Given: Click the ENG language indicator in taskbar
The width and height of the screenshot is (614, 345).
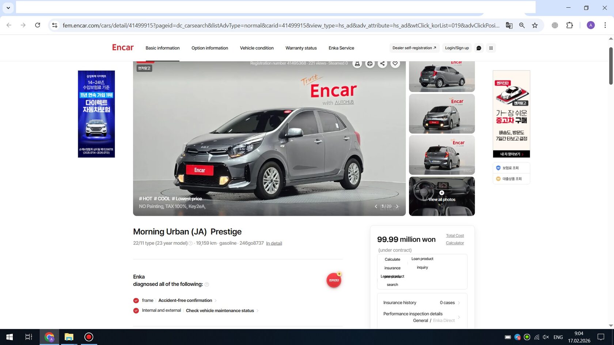Looking at the screenshot, I should pyautogui.click(x=558, y=337).
